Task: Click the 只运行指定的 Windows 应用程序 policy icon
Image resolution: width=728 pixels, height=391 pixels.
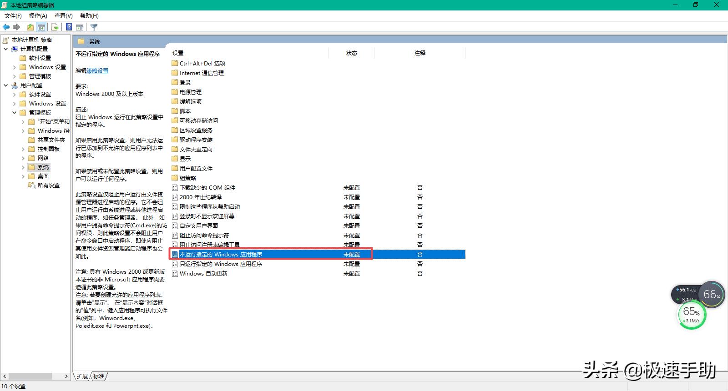Action: pyautogui.click(x=175, y=264)
